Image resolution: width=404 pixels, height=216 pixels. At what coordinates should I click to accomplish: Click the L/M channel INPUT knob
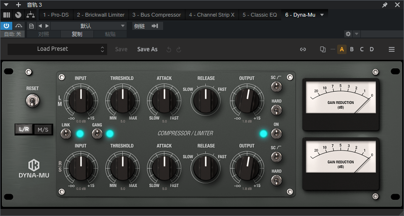pos(81,100)
